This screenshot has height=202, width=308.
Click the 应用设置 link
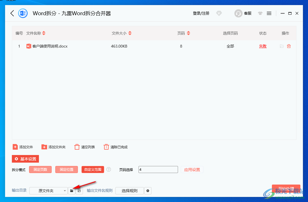click(192, 169)
